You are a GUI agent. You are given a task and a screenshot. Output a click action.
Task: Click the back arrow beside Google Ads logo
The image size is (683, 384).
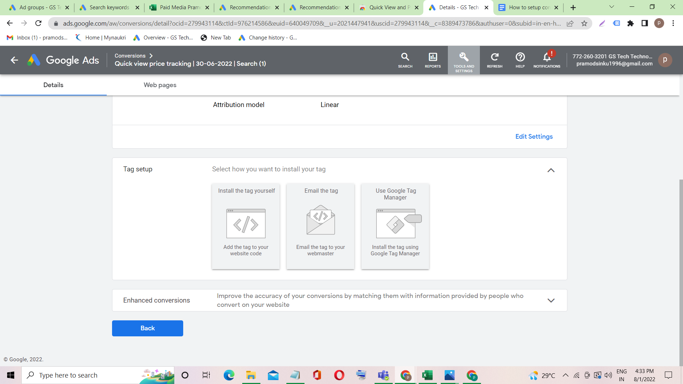click(x=14, y=60)
